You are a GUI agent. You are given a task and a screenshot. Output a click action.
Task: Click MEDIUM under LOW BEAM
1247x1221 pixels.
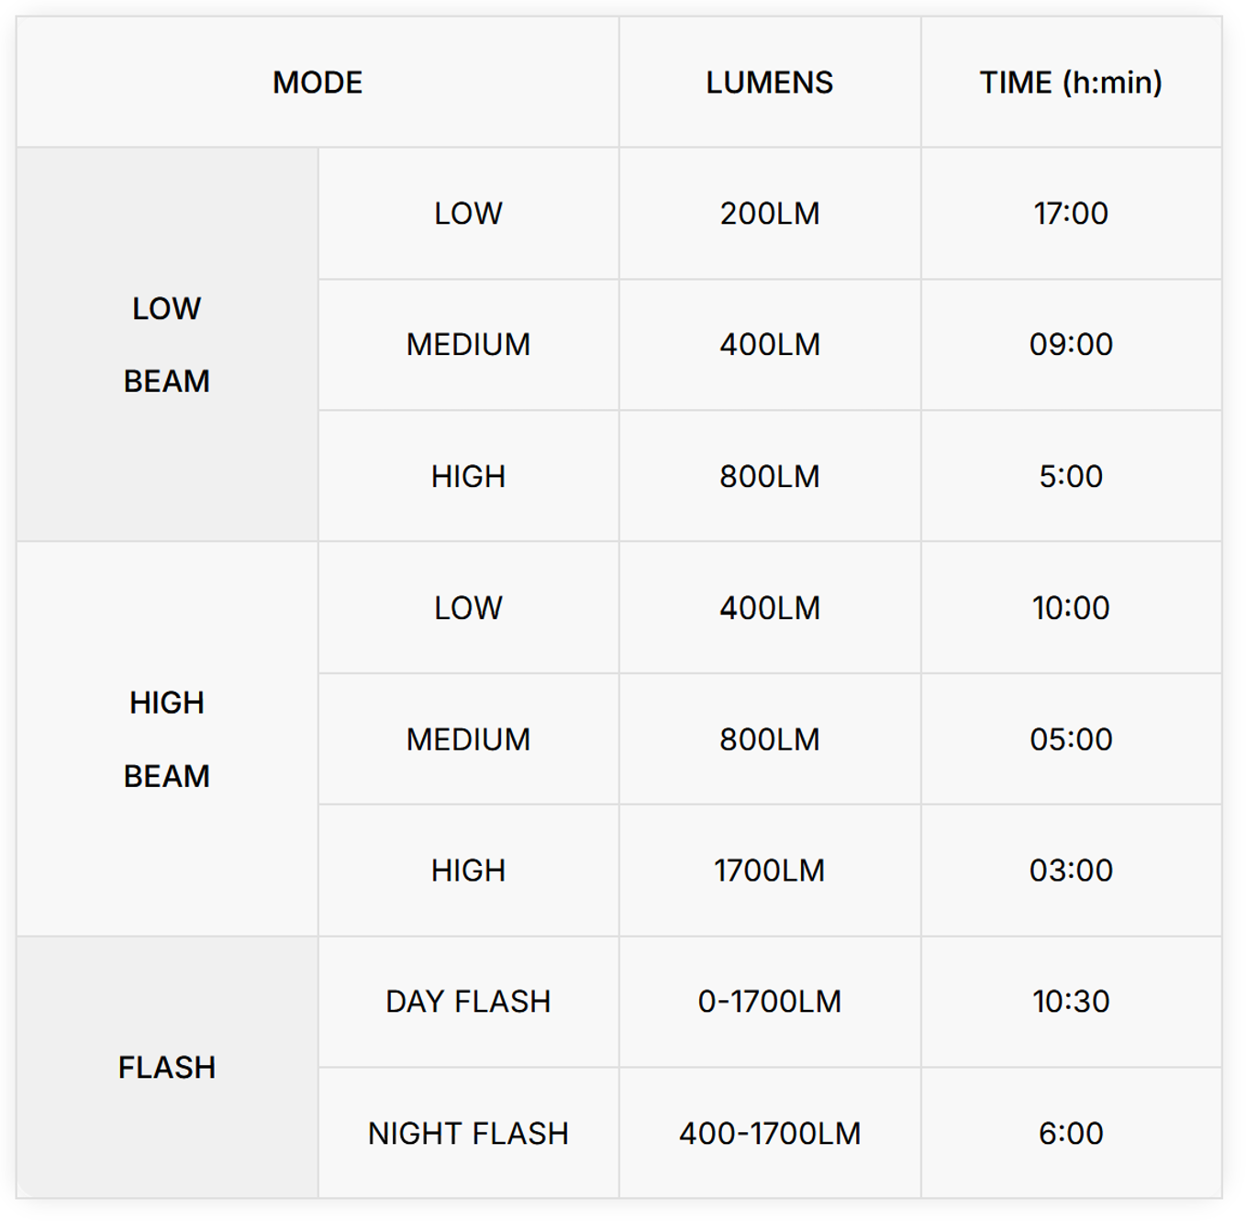click(x=469, y=345)
